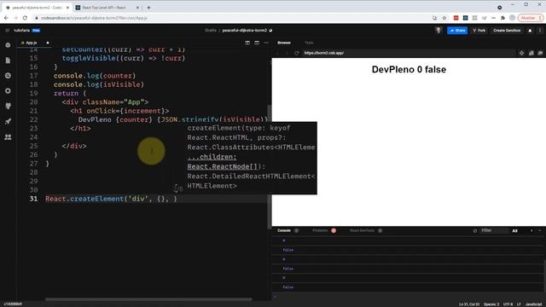Go forward in the preview browser

[287, 53]
